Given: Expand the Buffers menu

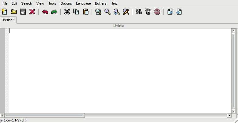Looking at the screenshot, I should coord(100,3).
